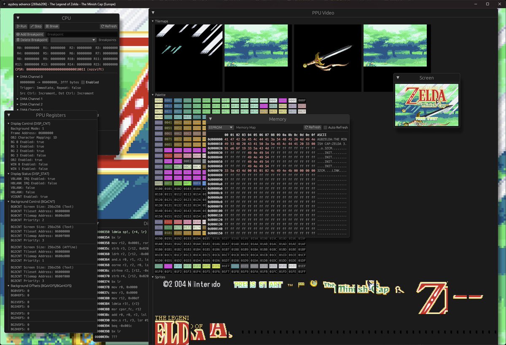The height and width of the screenshot is (345, 506).
Task: Click the CPSR register value
Action: (x=56, y=69)
